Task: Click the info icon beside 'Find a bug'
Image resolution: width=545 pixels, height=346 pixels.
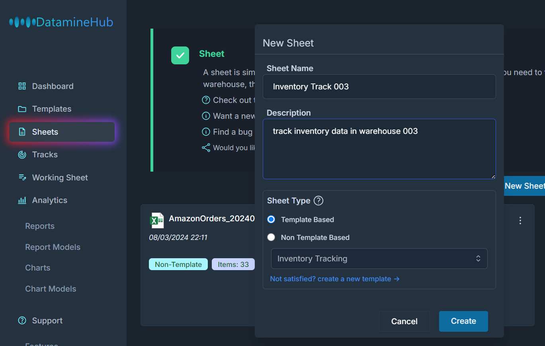Action: pos(206,132)
